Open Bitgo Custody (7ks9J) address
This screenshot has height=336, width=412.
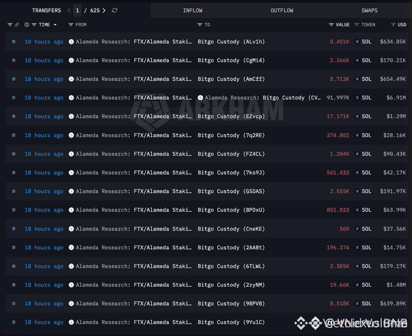pos(231,172)
